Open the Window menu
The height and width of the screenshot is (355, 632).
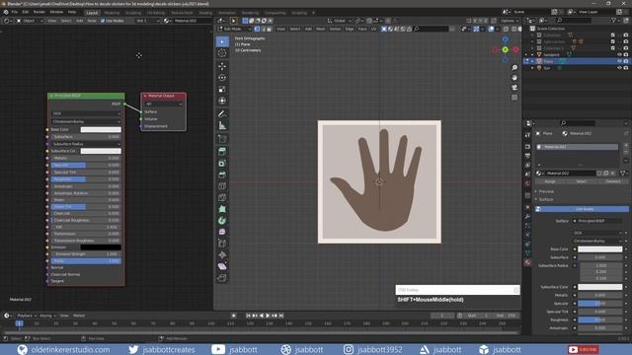(56, 12)
